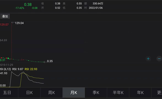
Task: Open the 日K daily chart tab
Action: tap(29, 93)
